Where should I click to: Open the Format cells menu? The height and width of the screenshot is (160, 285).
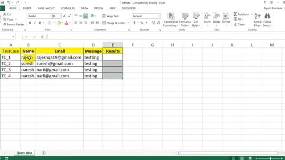point(226,20)
